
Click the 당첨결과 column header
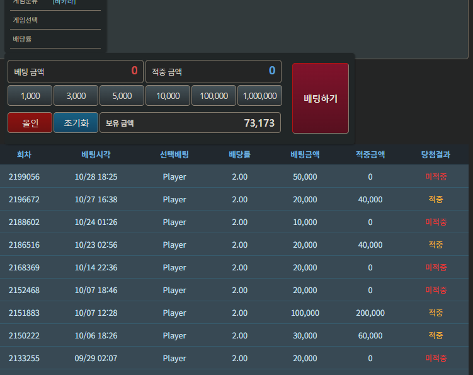click(x=436, y=154)
